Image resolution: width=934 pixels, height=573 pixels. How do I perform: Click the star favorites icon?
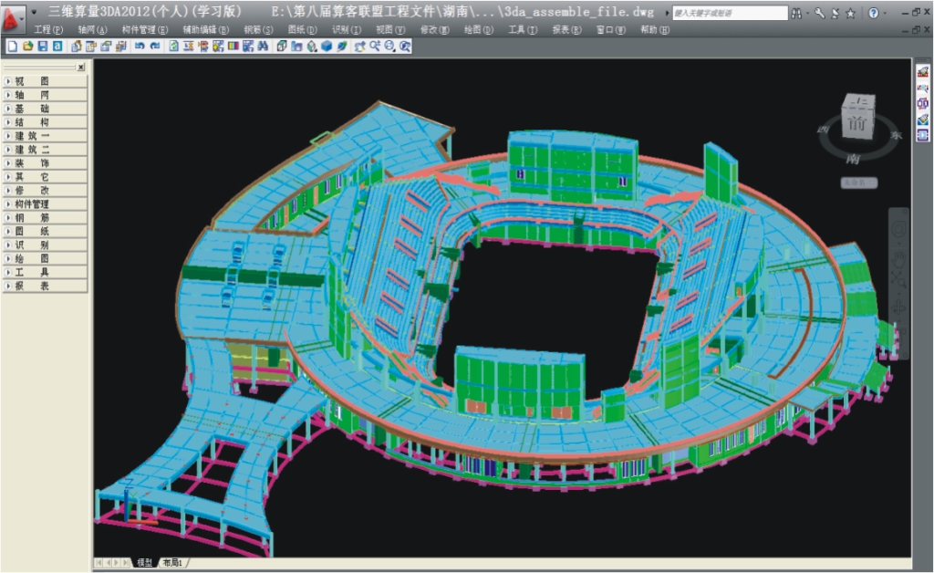click(x=851, y=13)
